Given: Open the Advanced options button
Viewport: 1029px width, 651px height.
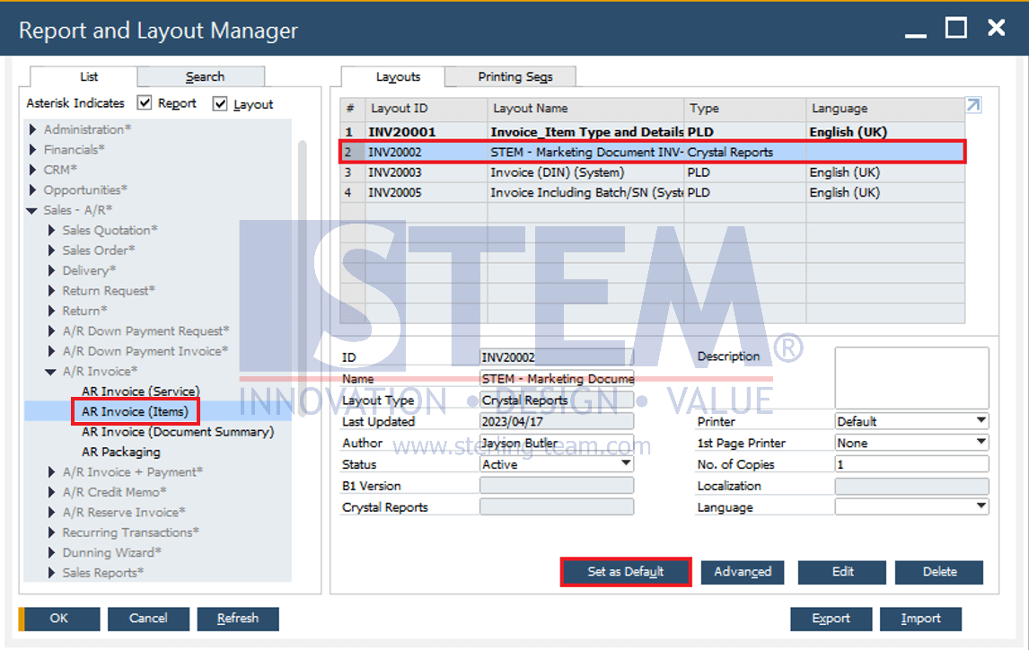Looking at the screenshot, I should [x=743, y=572].
